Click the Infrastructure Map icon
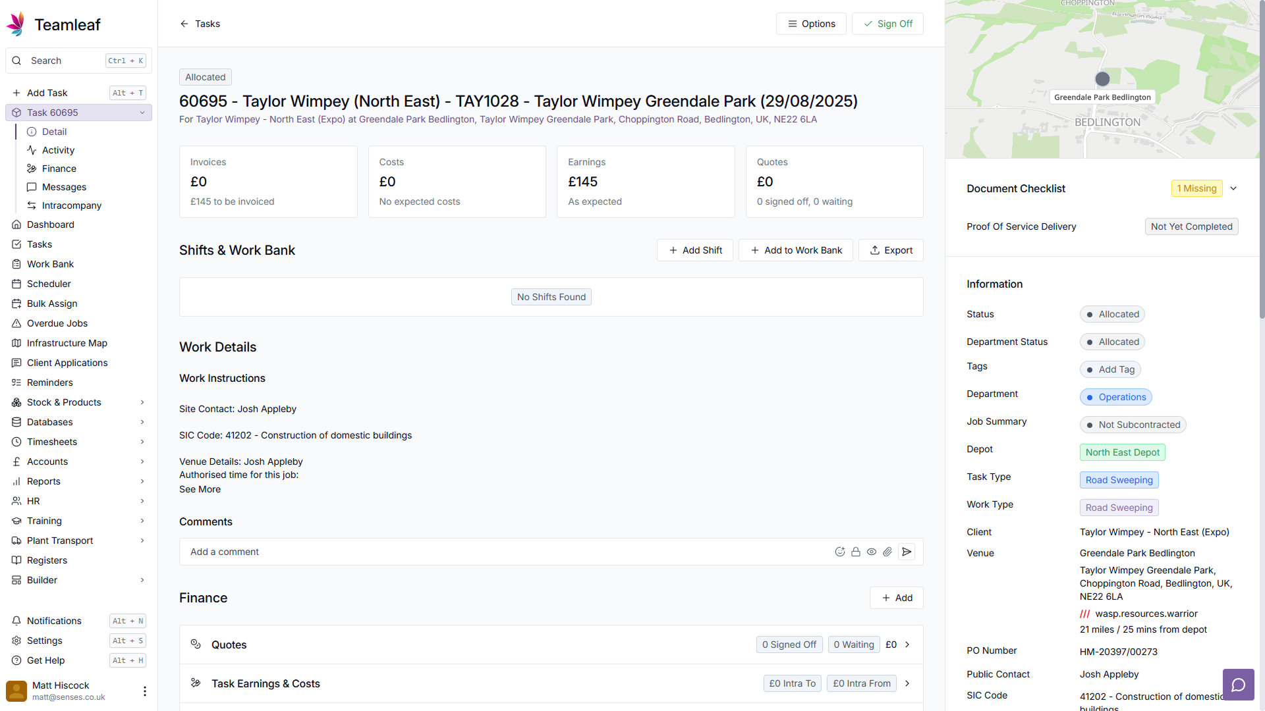This screenshot has height=711, width=1265. pos(16,343)
